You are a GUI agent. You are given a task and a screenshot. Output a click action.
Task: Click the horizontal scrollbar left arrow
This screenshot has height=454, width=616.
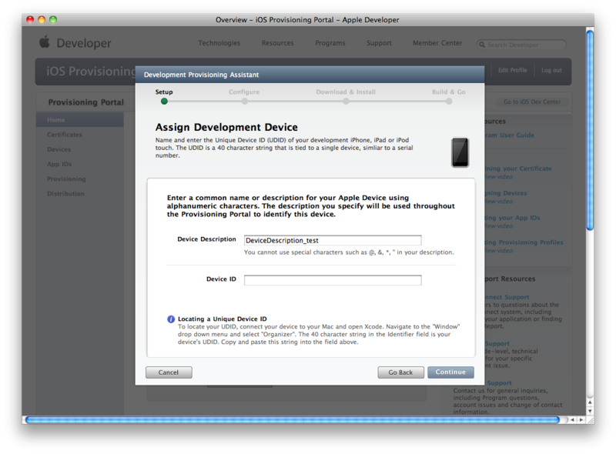coord(573,420)
